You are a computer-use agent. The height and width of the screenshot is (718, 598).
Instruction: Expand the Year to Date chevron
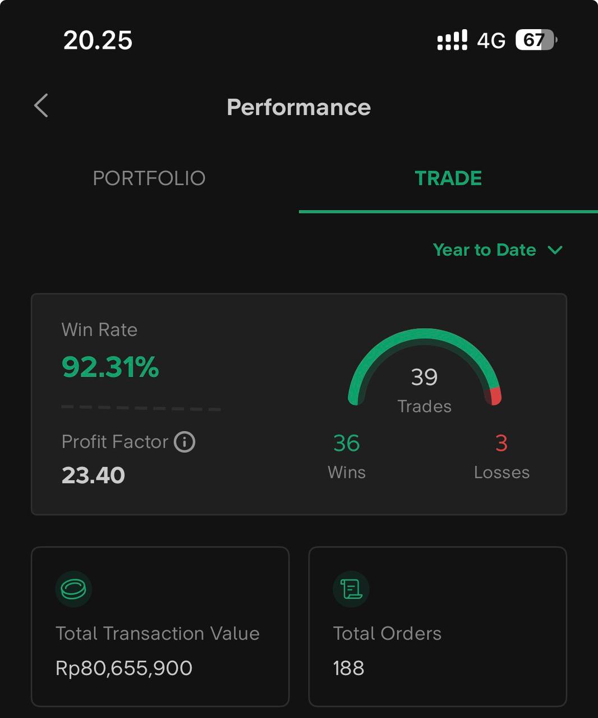pyautogui.click(x=555, y=250)
